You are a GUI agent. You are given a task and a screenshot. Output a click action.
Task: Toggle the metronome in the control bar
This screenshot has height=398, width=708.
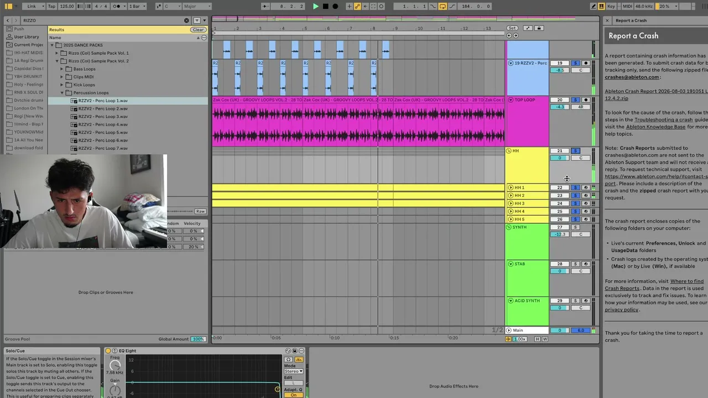(x=118, y=6)
